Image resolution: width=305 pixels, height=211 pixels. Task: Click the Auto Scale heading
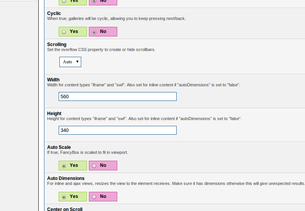[59, 147]
